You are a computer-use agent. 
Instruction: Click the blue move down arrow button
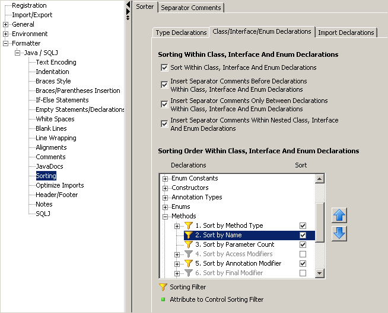click(339, 233)
